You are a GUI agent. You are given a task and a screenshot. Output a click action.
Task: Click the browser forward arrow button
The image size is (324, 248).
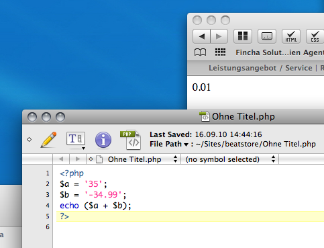tap(219, 36)
